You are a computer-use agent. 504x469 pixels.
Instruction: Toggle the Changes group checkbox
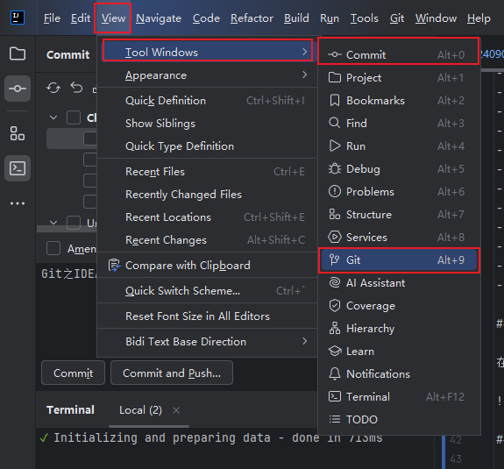coord(74,117)
